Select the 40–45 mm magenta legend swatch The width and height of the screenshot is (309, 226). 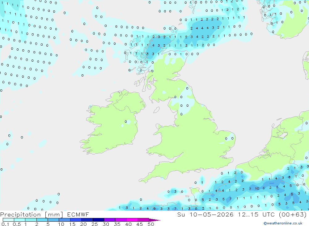132,220
